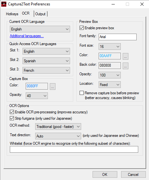The width and height of the screenshot is (149, 180).
Task: Uncheck Strip furigana option
Action: click(x=12, y=118)
